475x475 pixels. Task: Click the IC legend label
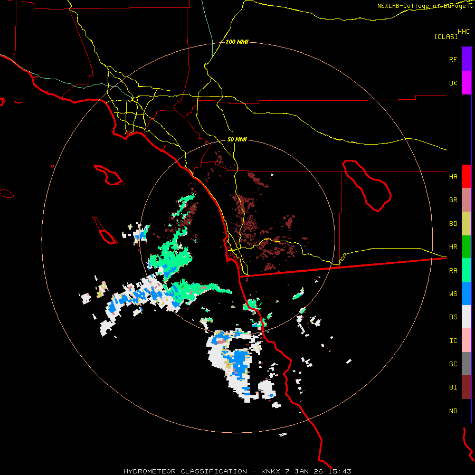coord(453,341)
